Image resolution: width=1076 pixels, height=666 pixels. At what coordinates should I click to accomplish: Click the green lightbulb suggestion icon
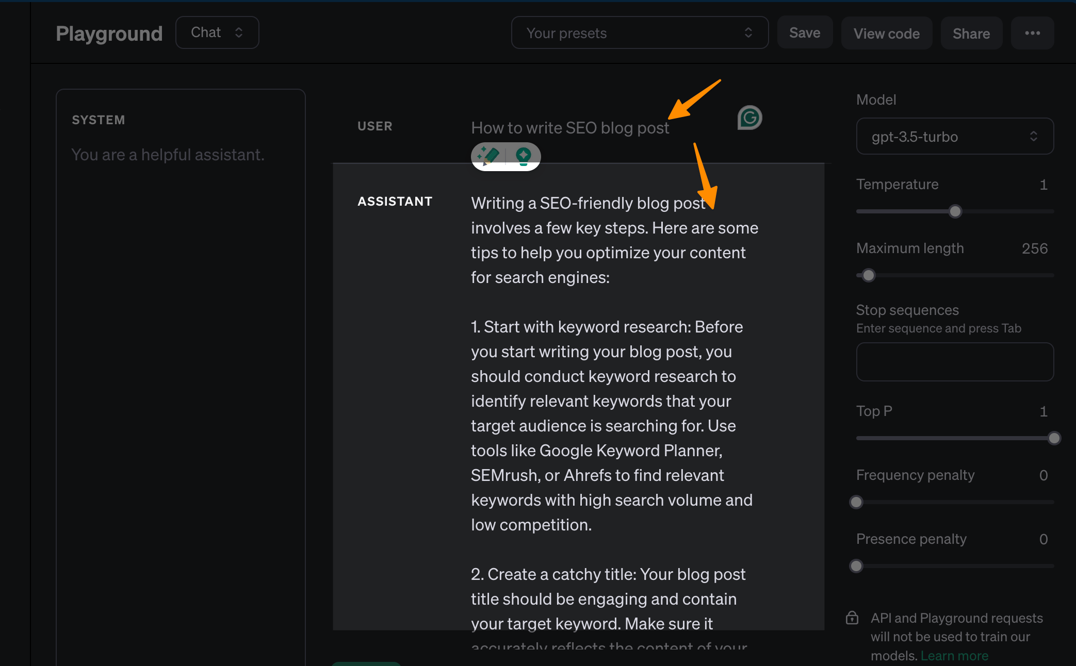[524, 156]
